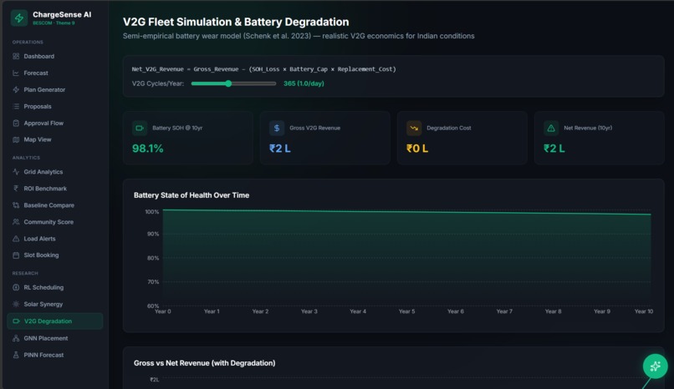Click the 90% gridline label on SOH chart

[x=152, y=234]
